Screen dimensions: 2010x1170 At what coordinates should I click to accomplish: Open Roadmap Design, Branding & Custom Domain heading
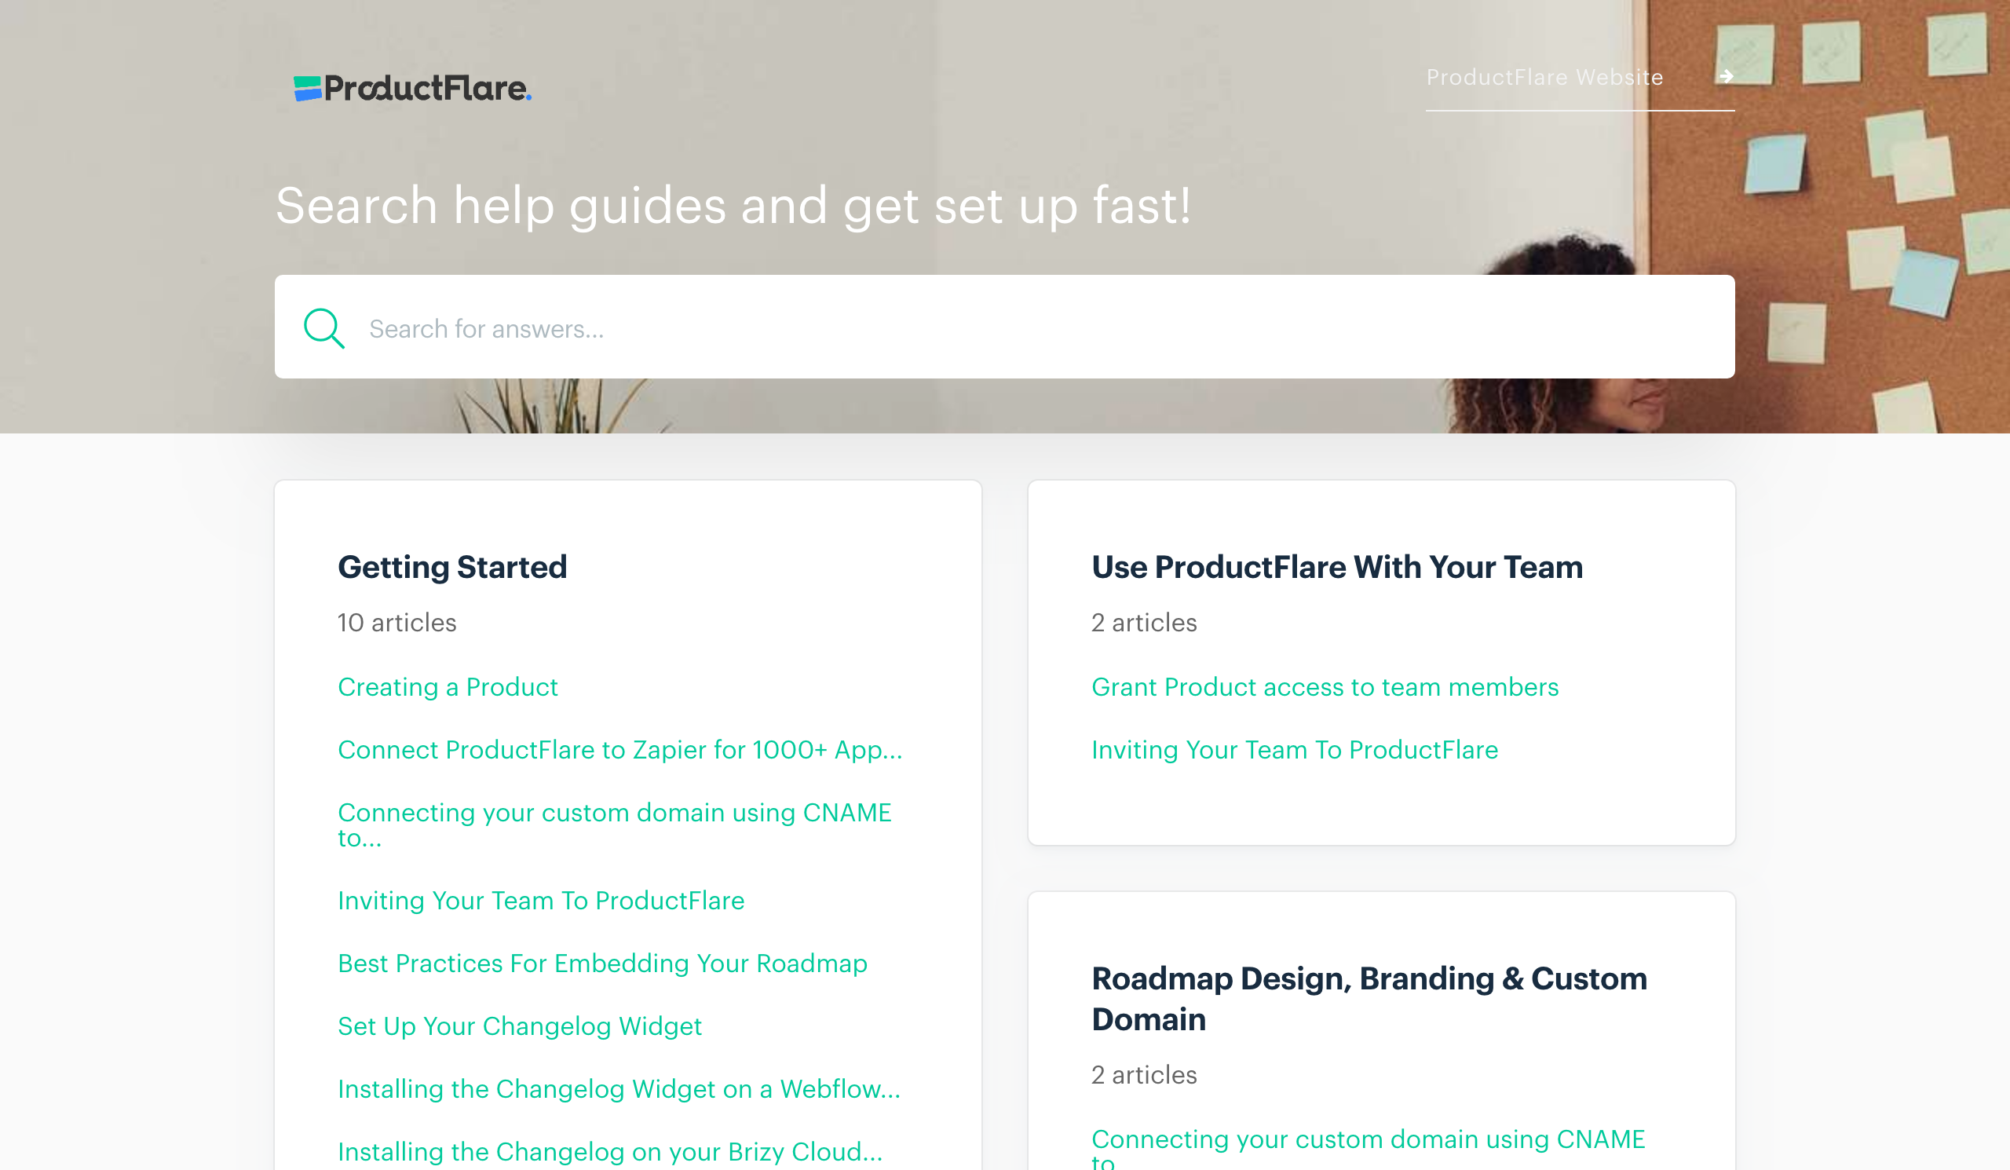(1369, 999)
